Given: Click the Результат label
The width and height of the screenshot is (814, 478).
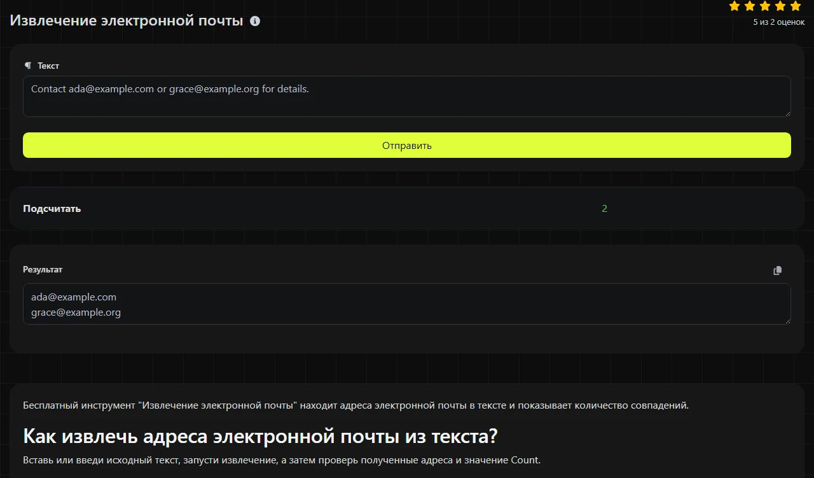Looking at the screenshot, I should click(43, 269).
